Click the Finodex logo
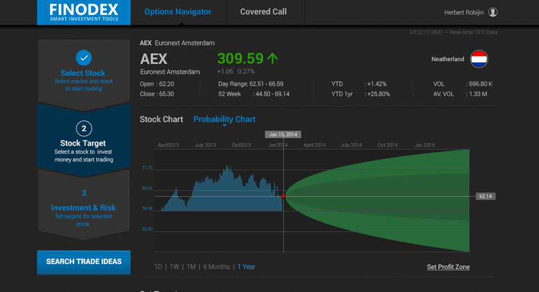 pyautogui.click(x=84, y=12)
